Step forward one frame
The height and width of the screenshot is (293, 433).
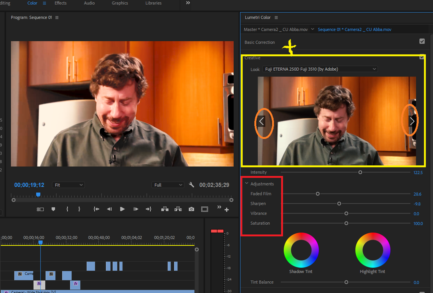click(x=136, y=209)
